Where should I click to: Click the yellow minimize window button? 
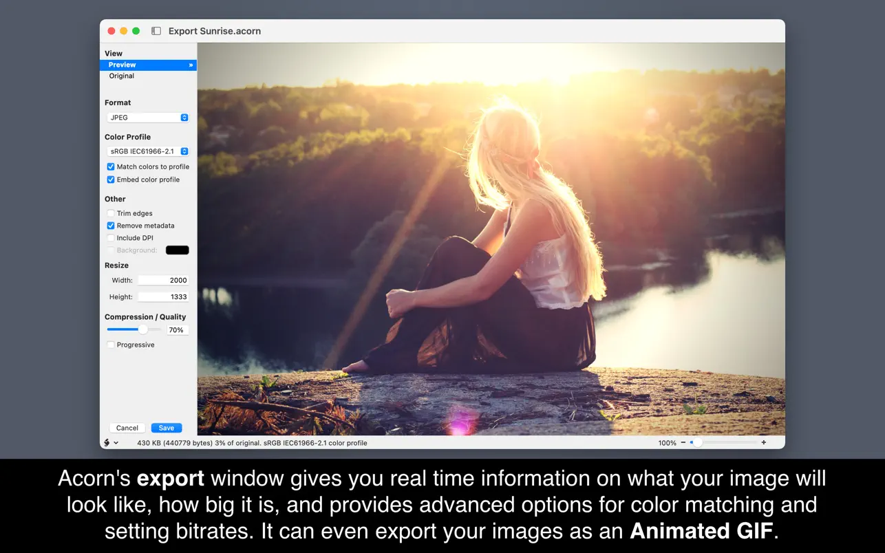pyautogui.click(x=124, y=31)
